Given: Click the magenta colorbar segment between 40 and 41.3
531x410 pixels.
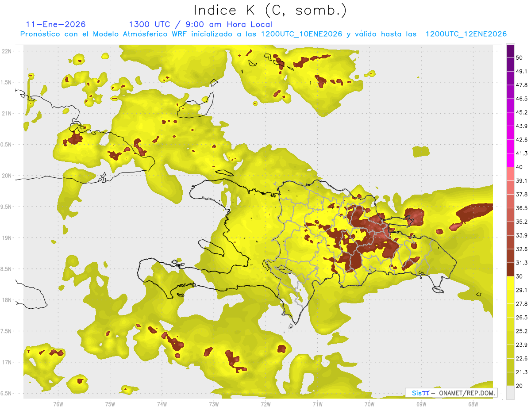Looking at the screenshot, I should 510,160.
